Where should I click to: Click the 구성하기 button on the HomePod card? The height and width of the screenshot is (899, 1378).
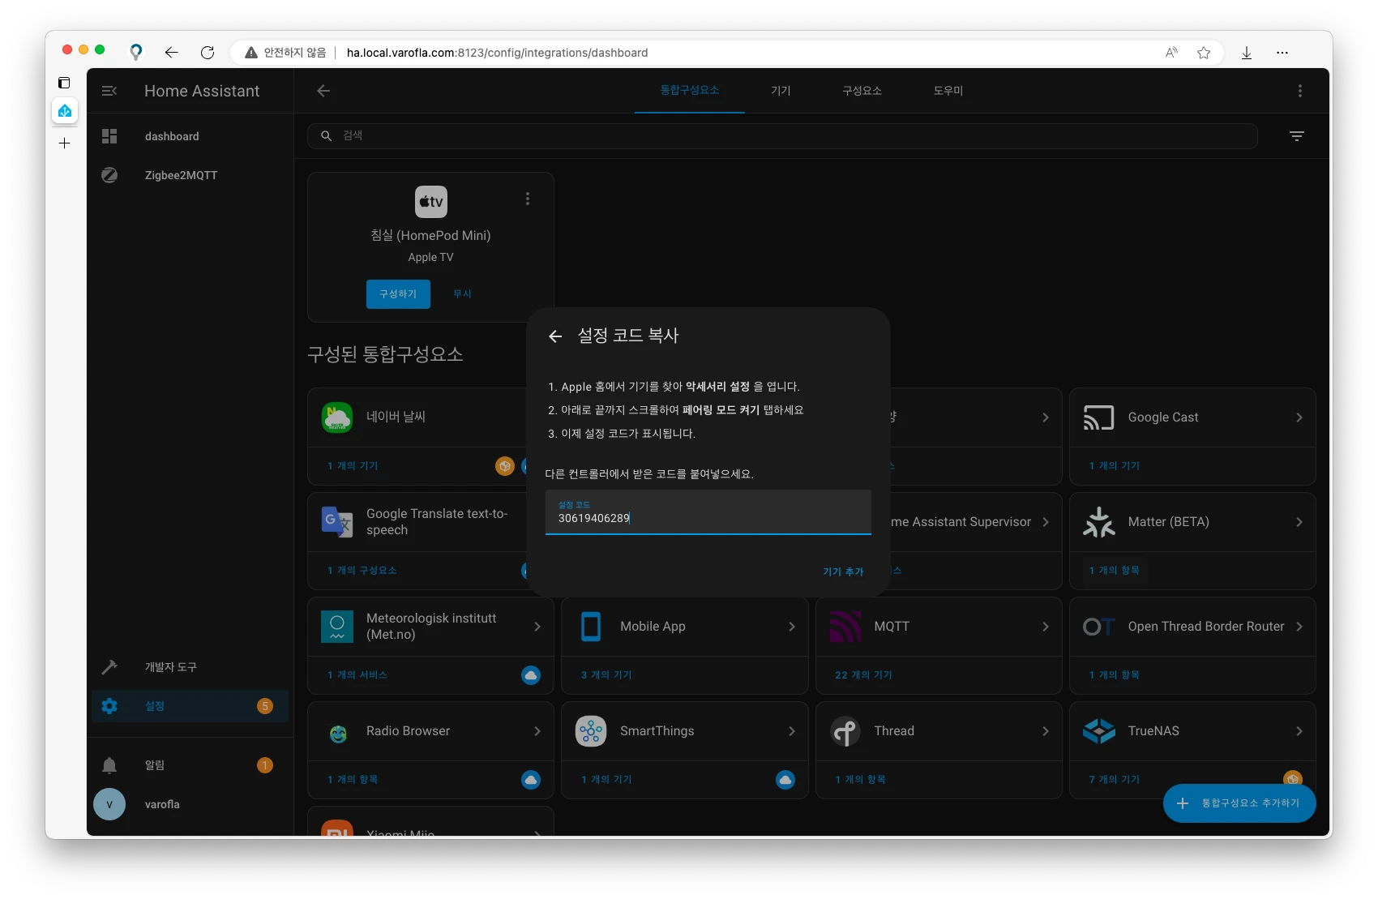pos(398,293)
